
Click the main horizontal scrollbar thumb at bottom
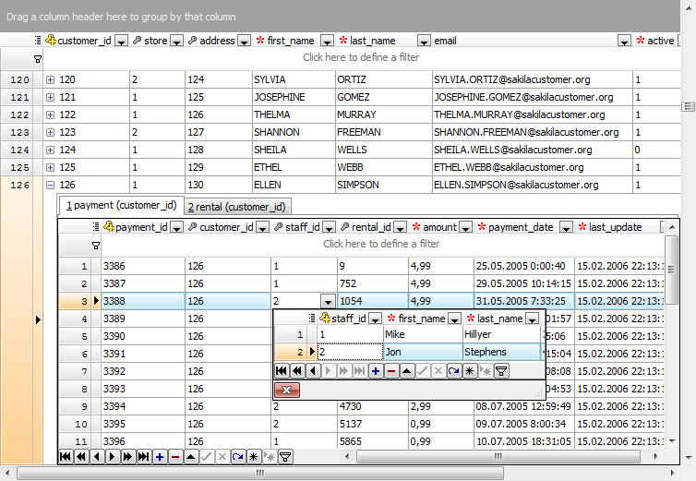(260, 473)
